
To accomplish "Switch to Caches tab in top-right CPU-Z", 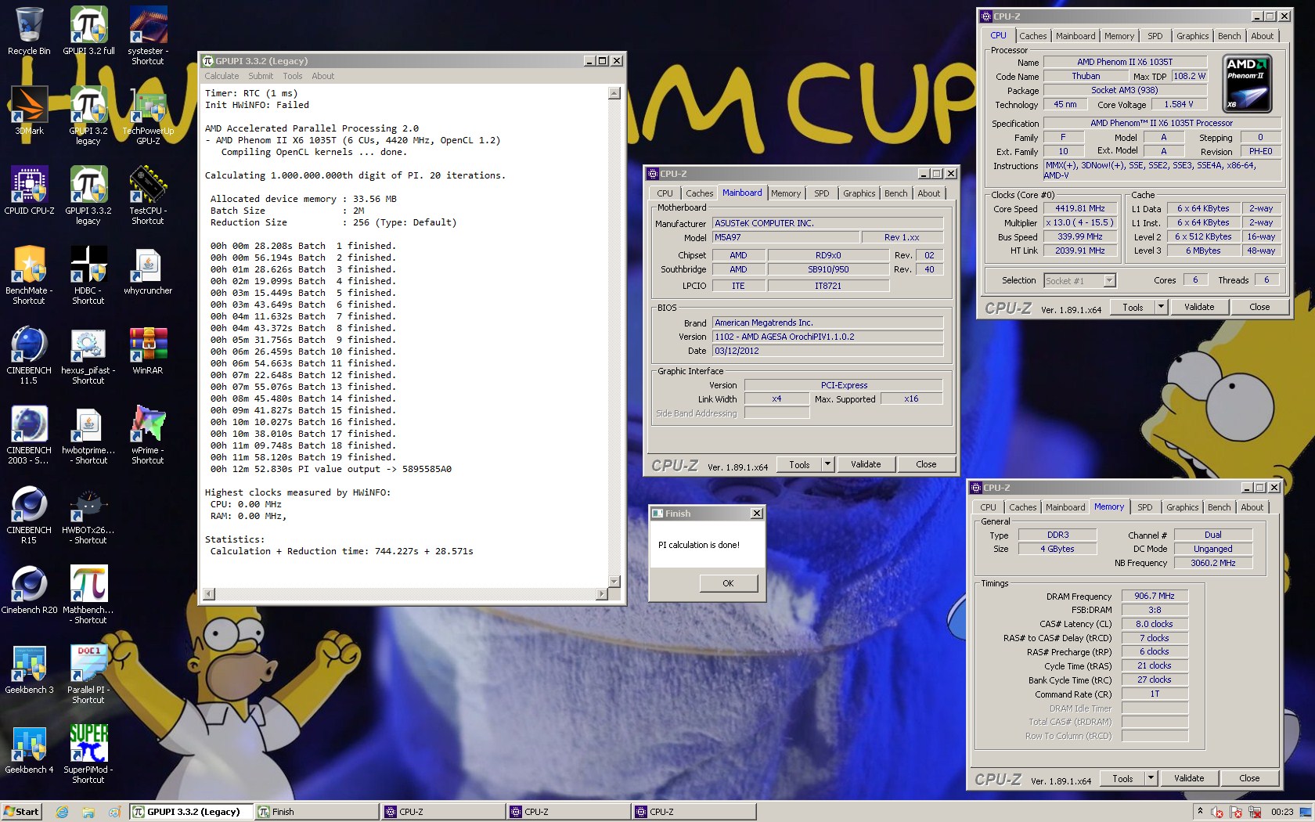I will coord(1032,36).
